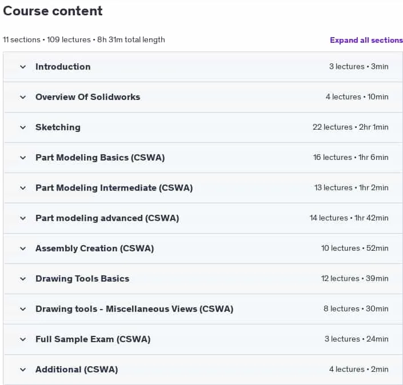Image resolution: width=403 pixels, height=385 pixels.
Task: Expand Drawing Tools Basics chevron
Action: click(x=23, y=279)
